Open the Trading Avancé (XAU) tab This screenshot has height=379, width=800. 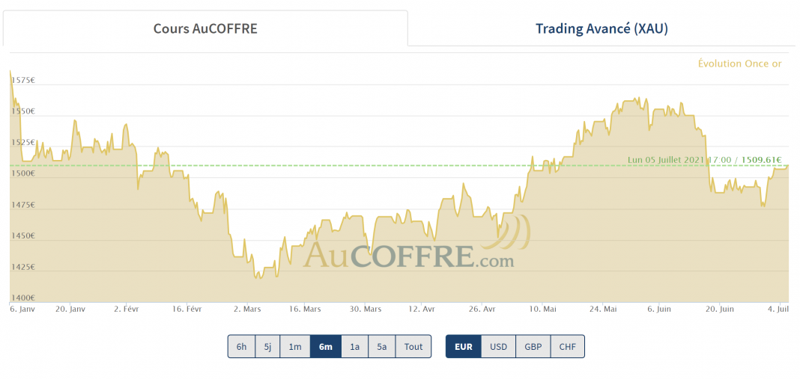(x=601, y=28)
